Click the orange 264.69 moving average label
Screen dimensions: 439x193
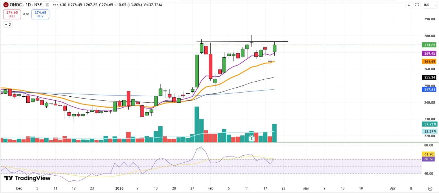429,61
